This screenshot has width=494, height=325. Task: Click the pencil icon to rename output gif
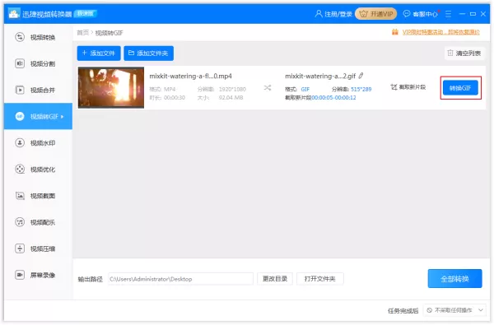361,76
